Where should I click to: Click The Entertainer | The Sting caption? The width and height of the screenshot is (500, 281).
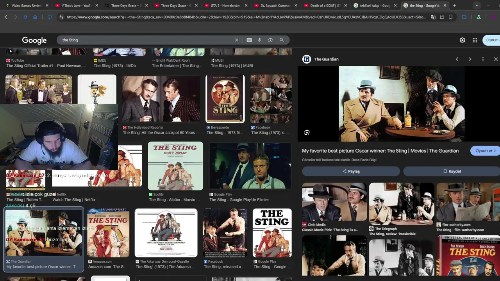click(177, 66)
